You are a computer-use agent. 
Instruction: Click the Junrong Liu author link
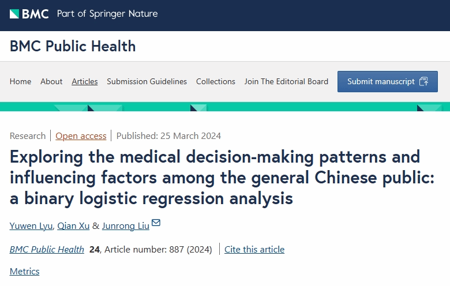pos(125,225)
